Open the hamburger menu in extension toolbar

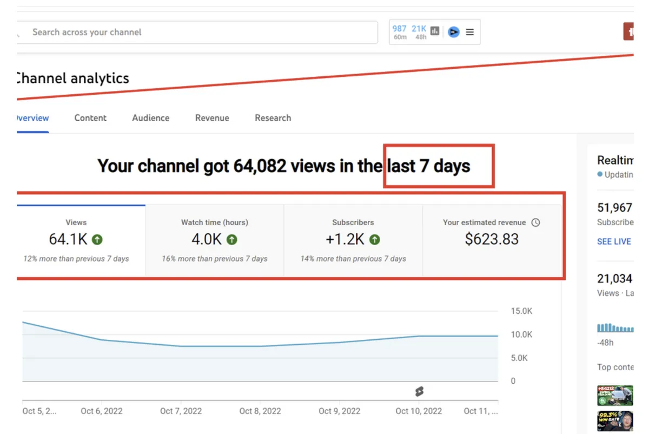[469, 32]
